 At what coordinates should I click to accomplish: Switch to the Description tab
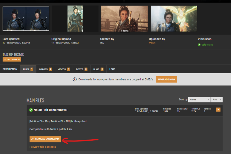tap(10, 69)
